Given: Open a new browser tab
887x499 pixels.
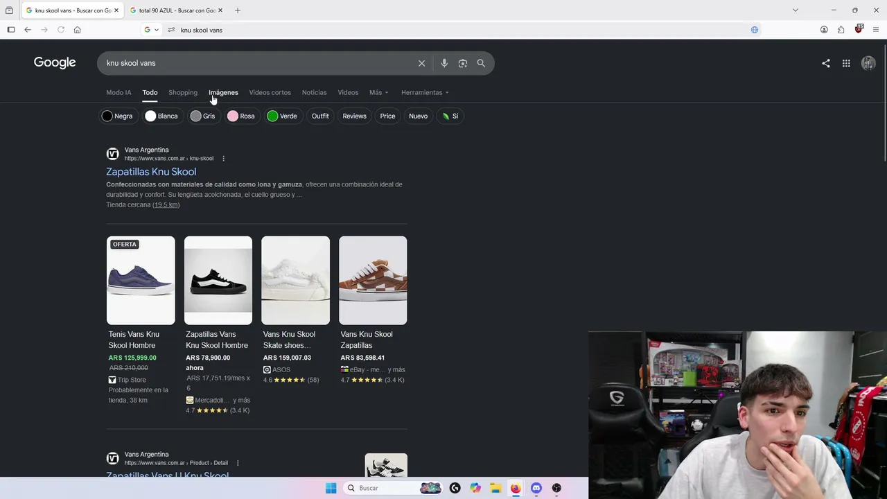Looking at the screenshot, I should pos(238,10).
